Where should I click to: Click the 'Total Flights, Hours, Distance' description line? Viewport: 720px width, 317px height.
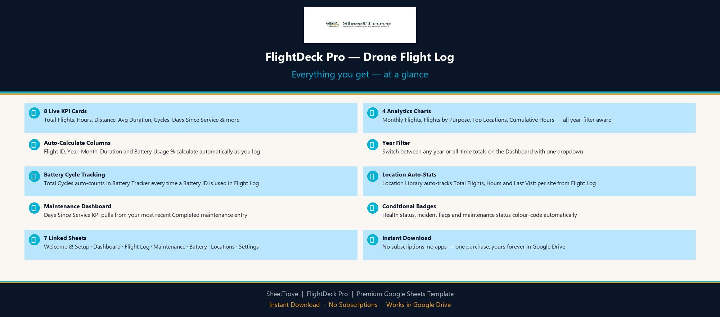(141, 120)
